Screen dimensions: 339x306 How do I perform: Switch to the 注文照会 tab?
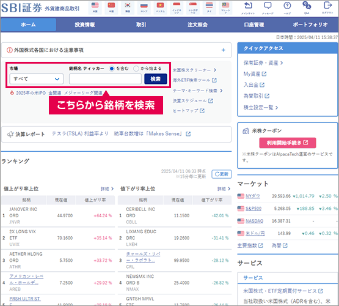[198, 24]
